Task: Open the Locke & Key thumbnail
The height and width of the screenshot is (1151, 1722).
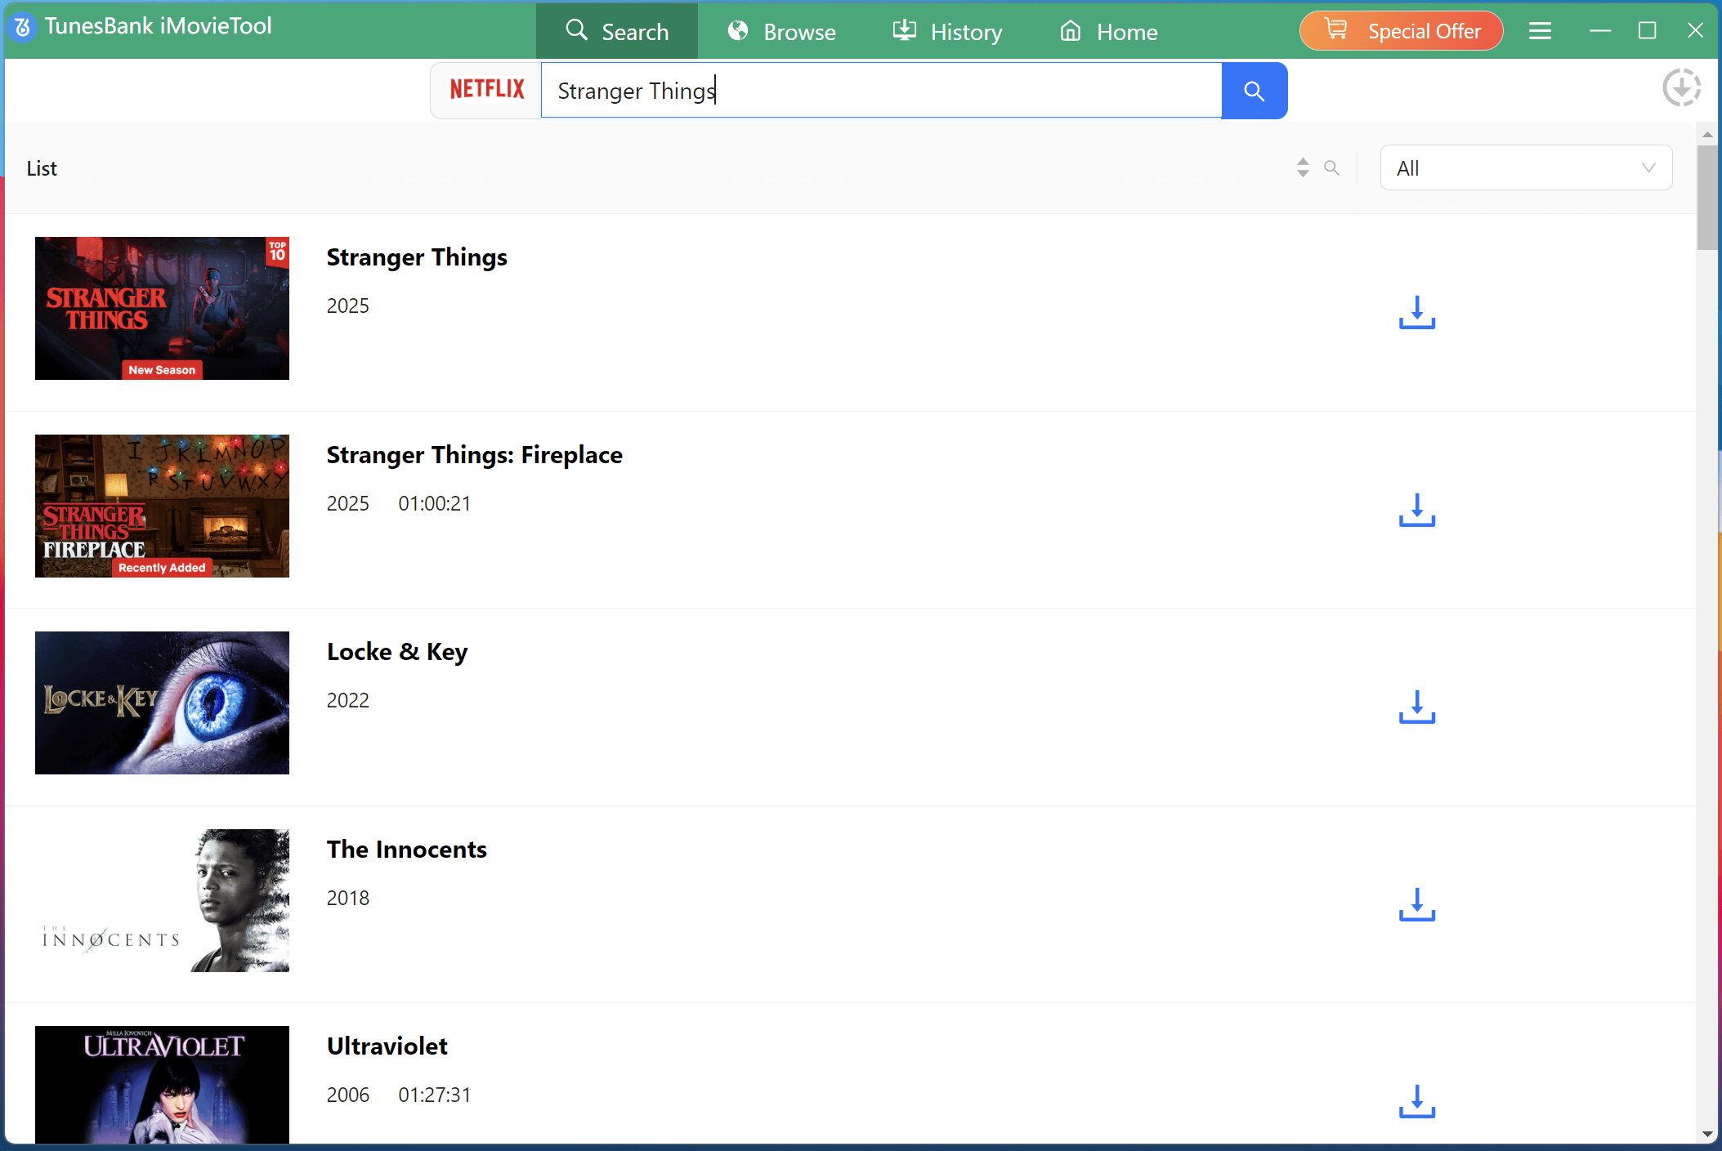Action: tap(162, 703)
